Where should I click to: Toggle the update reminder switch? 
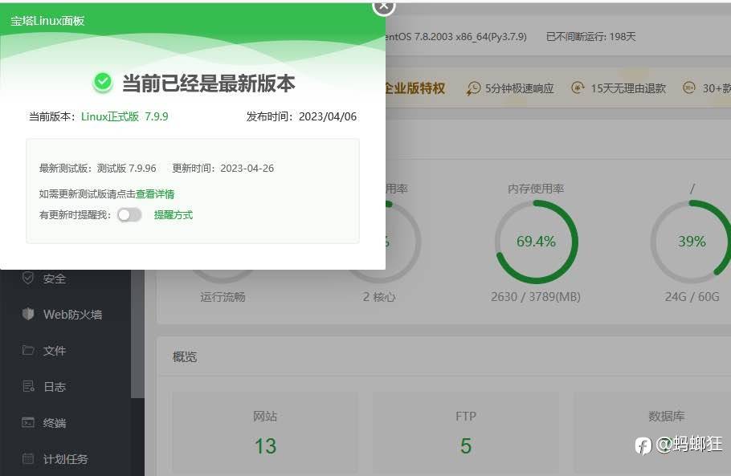tap(129, 214)
